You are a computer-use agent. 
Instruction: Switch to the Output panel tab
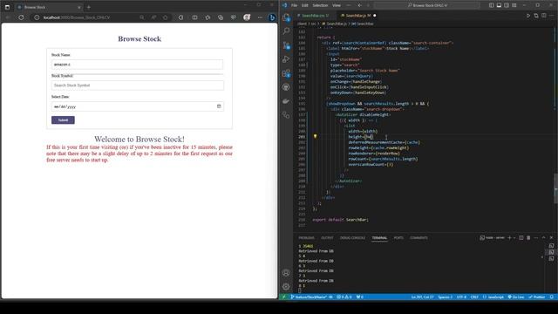point(327,238)
